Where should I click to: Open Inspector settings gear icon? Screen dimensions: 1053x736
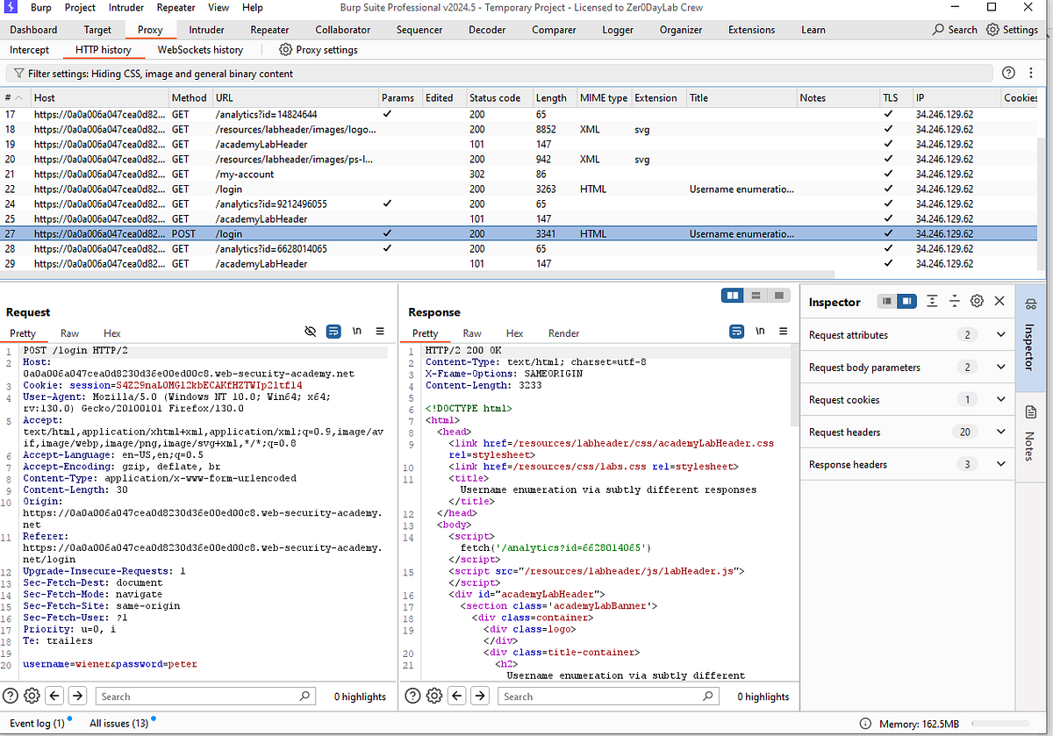pos(977,301)
